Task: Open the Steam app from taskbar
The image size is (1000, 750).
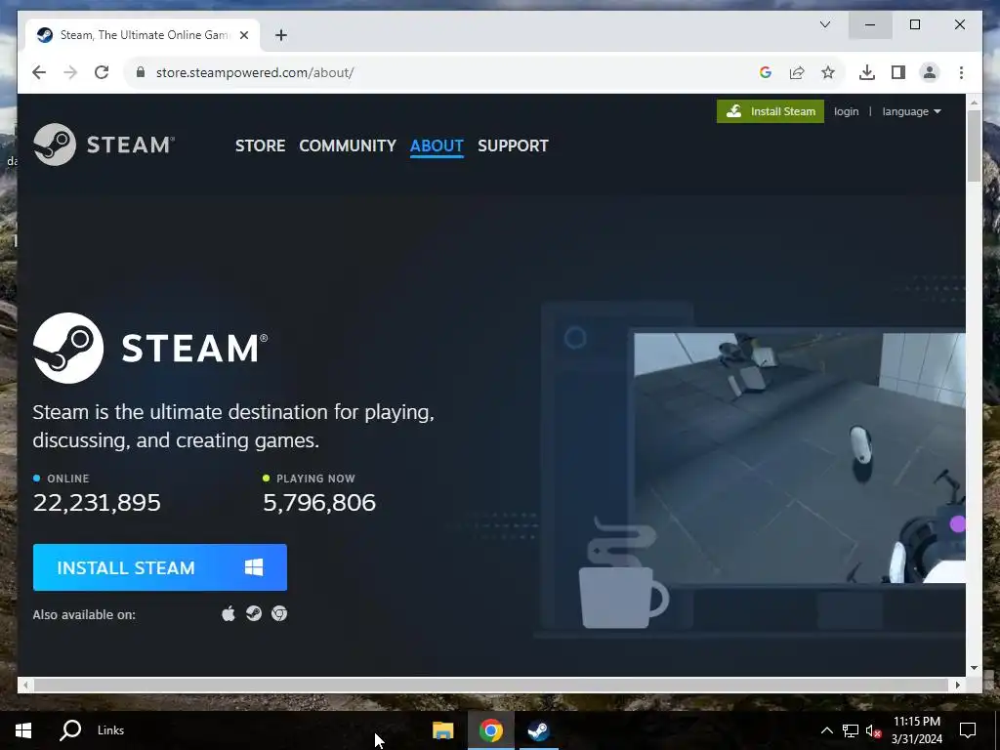Action: (x=538, y=730)
